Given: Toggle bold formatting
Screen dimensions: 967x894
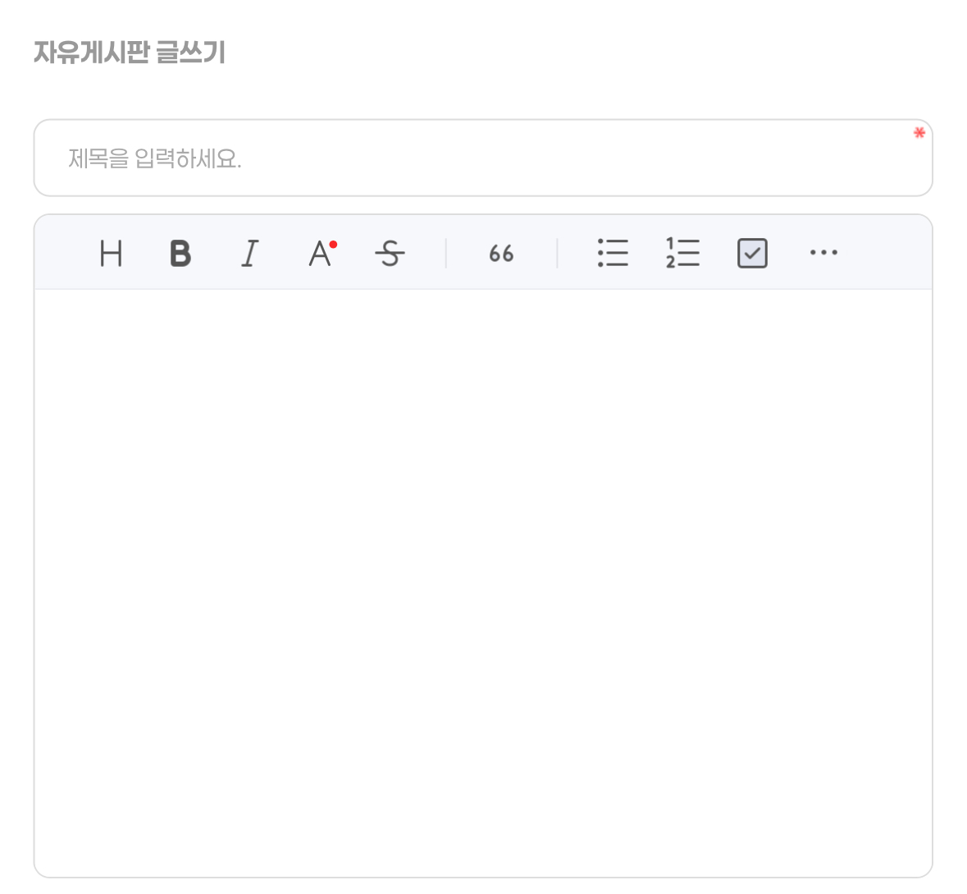Looking at the screenshot, I should [180, 253].
